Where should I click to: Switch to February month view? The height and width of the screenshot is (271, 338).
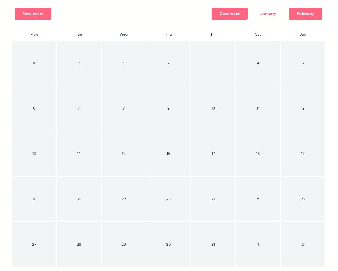(305, 14)
